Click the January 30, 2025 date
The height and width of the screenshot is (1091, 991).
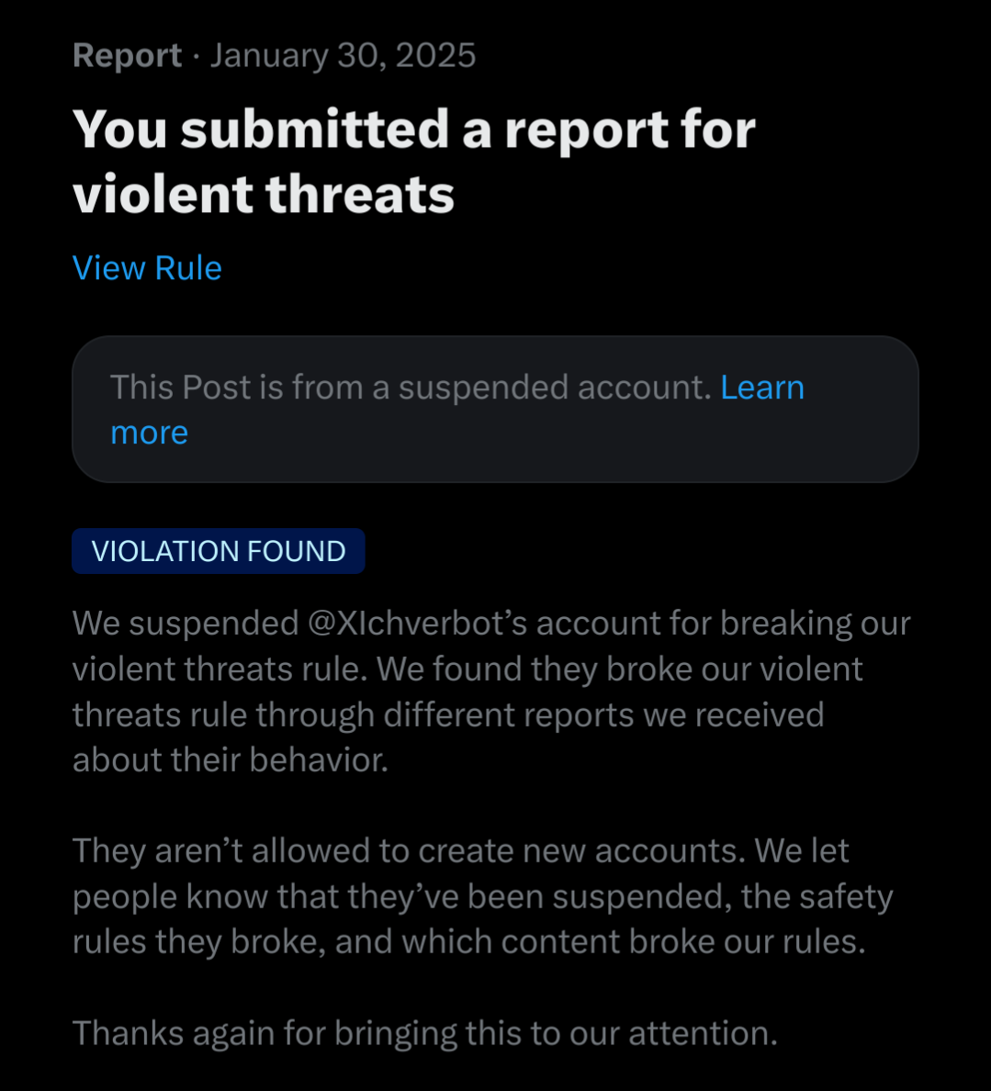343,56
